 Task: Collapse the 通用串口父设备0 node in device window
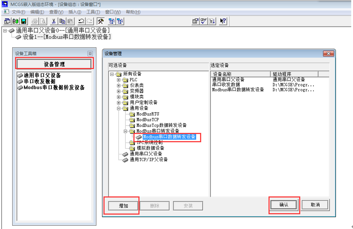tap(5, 31)
